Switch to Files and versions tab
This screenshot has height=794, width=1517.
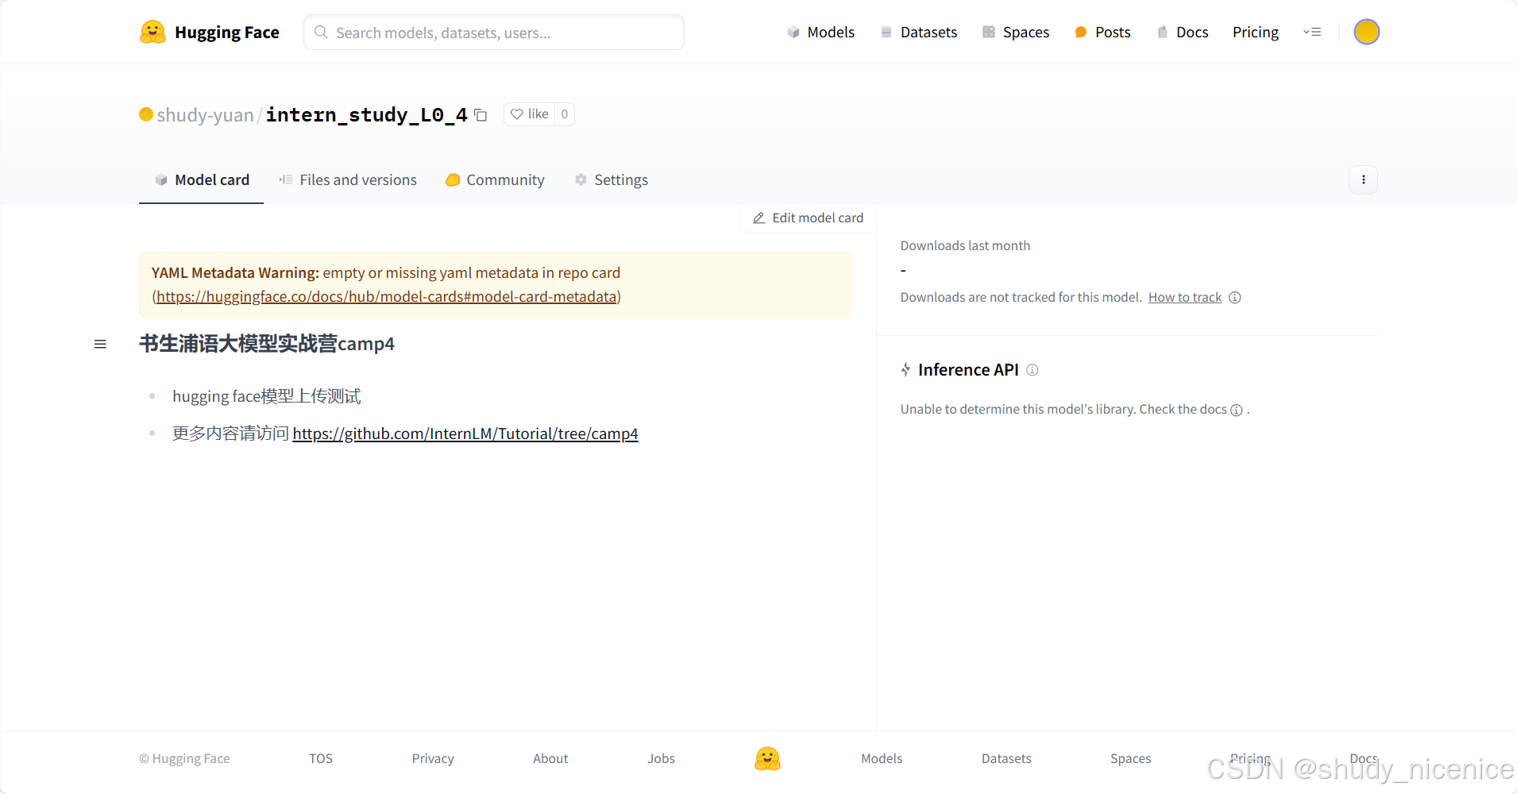(348, 180)
